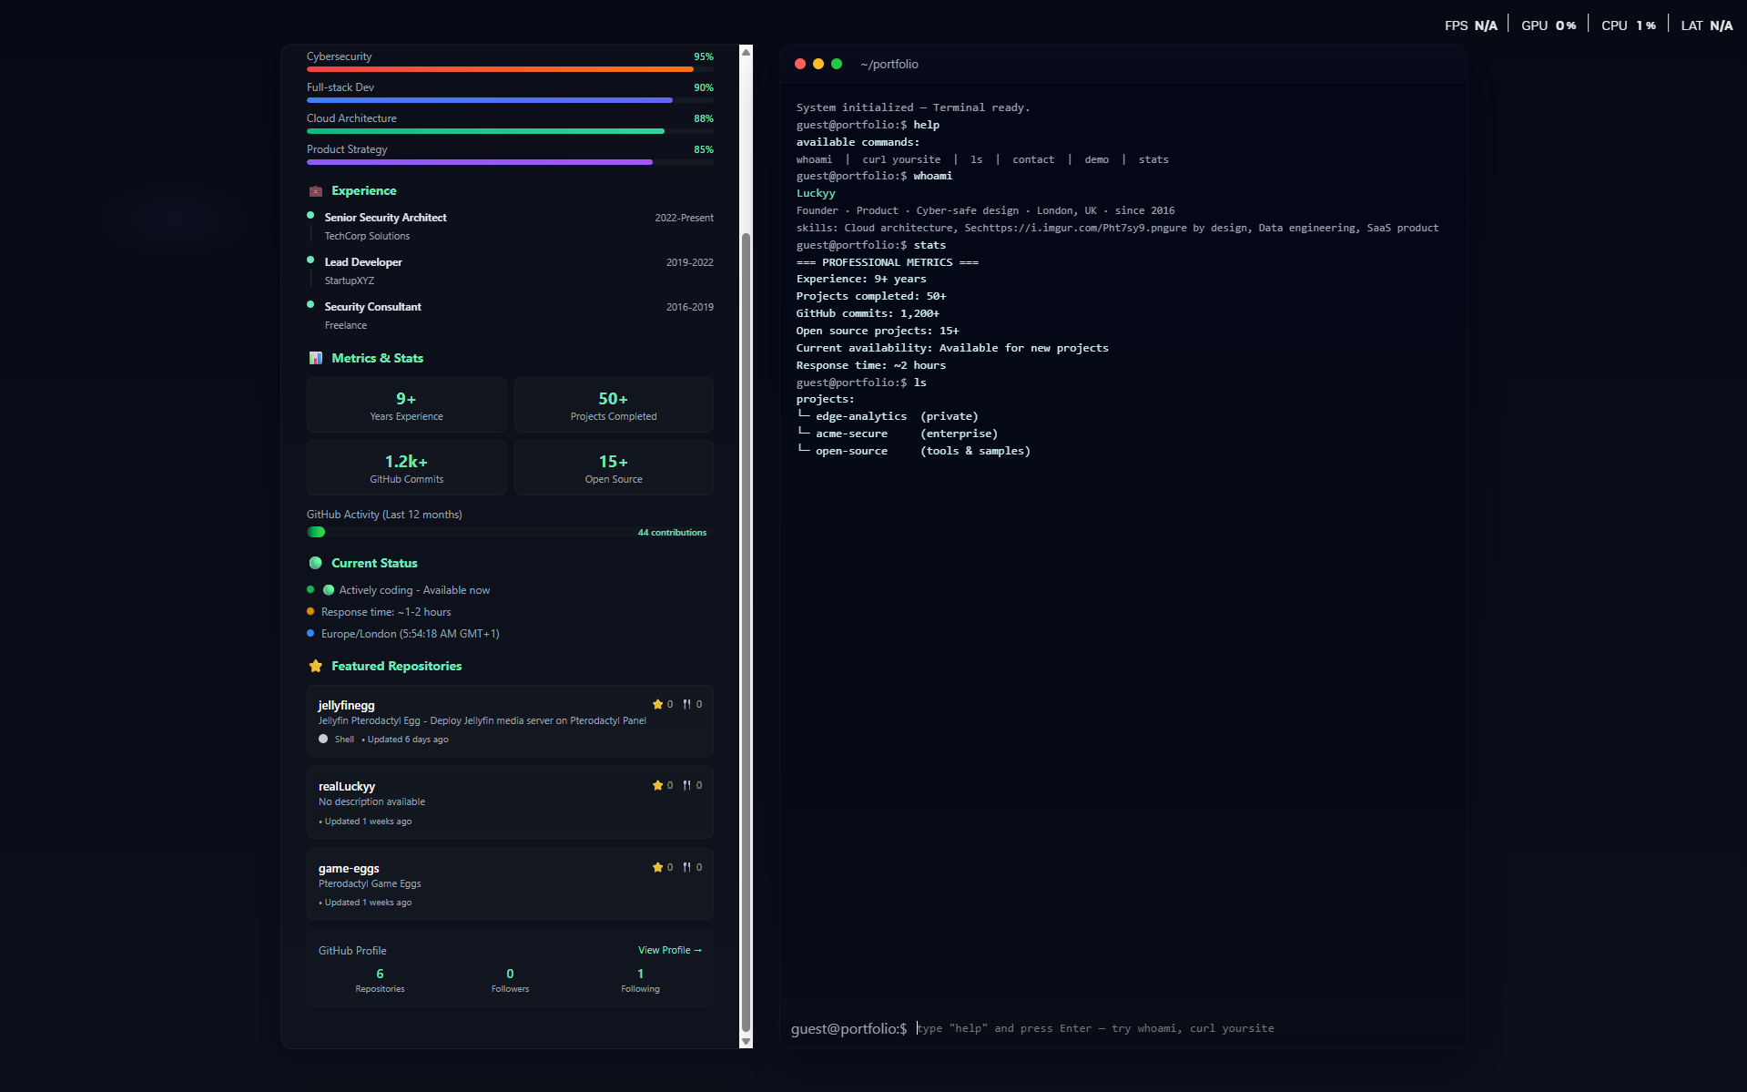Click the Featured Repositories star icon

(316, 667)
